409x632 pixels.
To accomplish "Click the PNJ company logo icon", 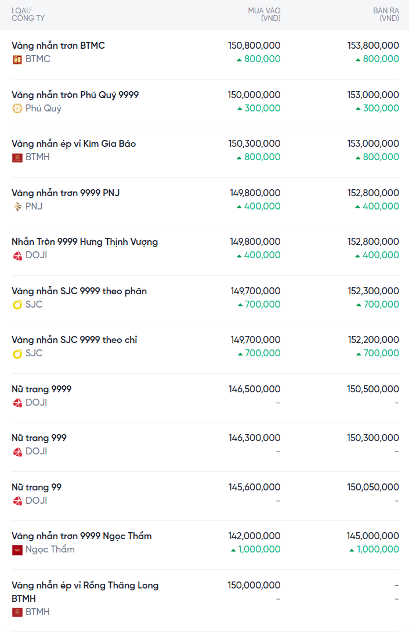I will point(17,207).
